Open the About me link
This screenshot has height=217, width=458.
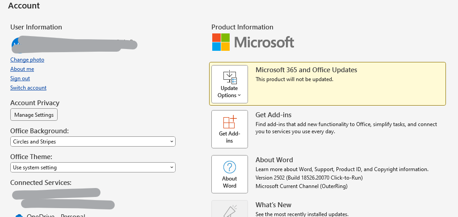[x=22, y=69]
